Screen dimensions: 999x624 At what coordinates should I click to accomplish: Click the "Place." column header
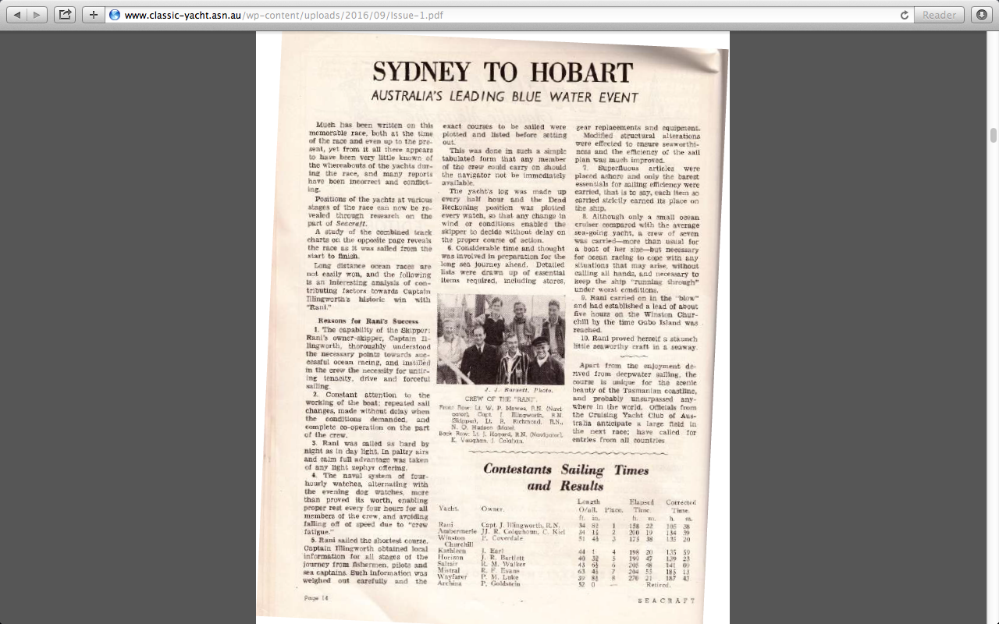tap(613, 510)
